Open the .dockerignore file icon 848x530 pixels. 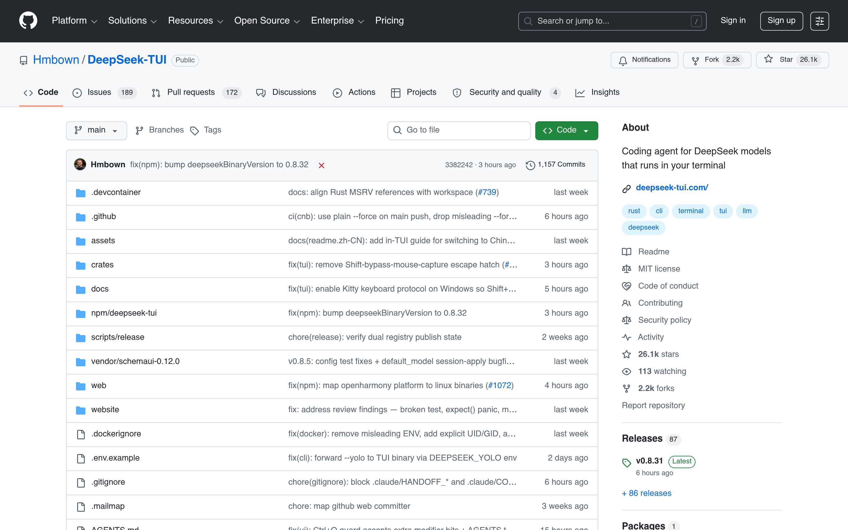pos(81,434)
